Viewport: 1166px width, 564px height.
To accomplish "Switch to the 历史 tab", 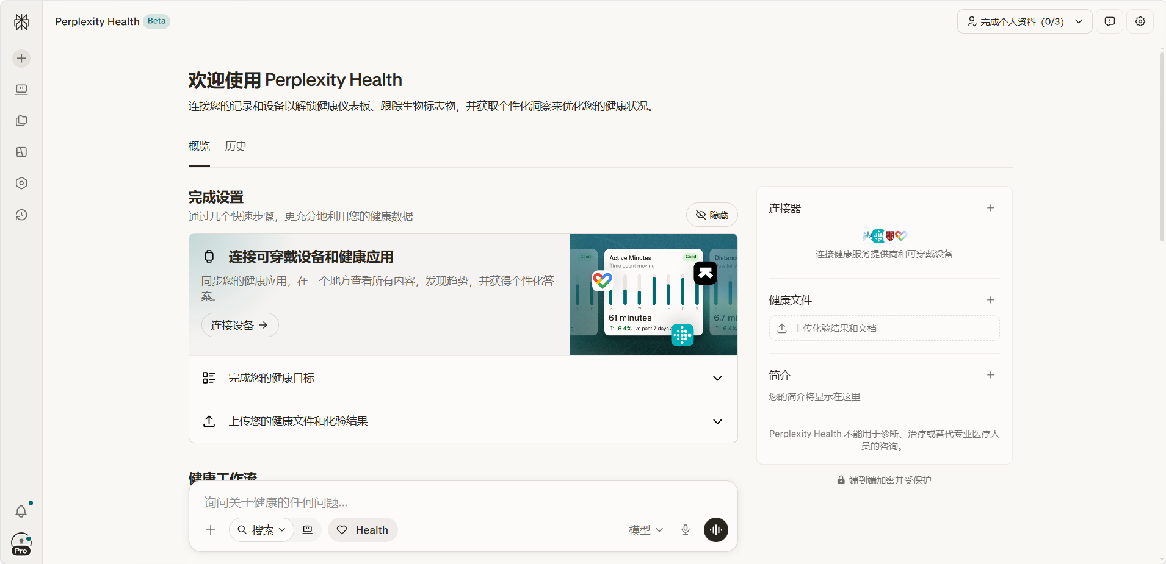I will pyautogui.click(x=236, y=146).
